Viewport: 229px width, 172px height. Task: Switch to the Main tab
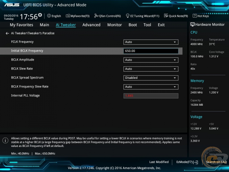[44, 25]
